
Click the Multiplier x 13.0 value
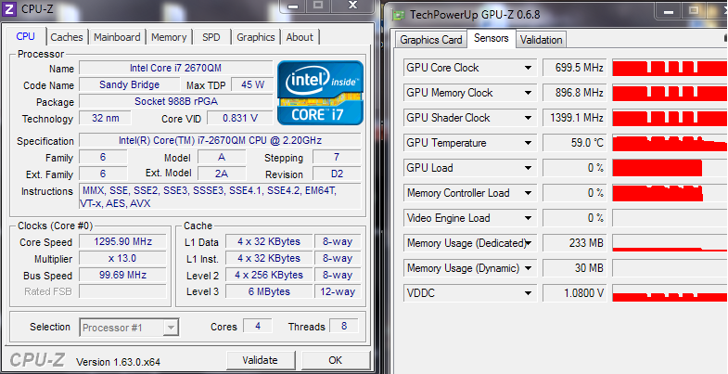click(122, 258)
